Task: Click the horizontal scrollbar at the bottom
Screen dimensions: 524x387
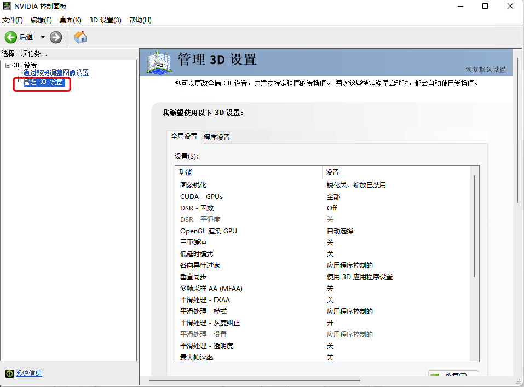Action: [x=255, y=380]
